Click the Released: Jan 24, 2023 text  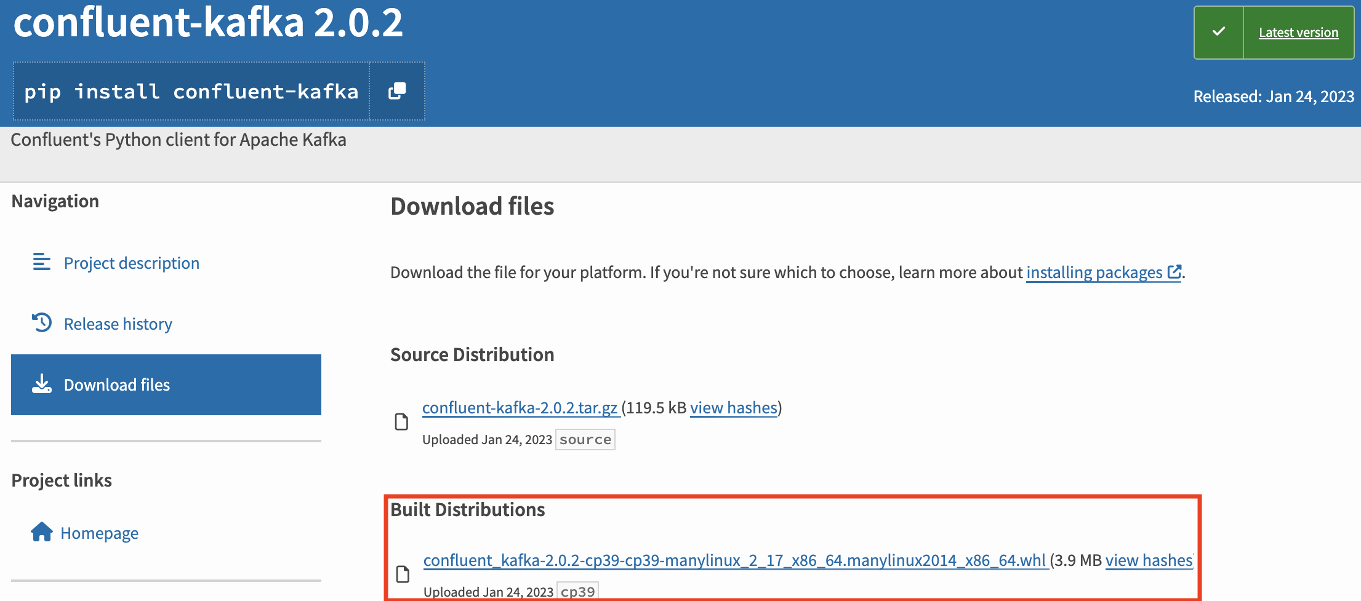[1274, 97]
